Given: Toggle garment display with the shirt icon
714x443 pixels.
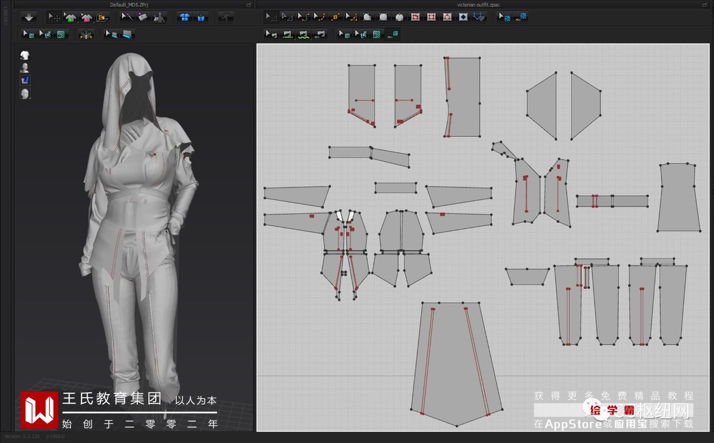Looking at the screenshot, I should tap(25, 55).
